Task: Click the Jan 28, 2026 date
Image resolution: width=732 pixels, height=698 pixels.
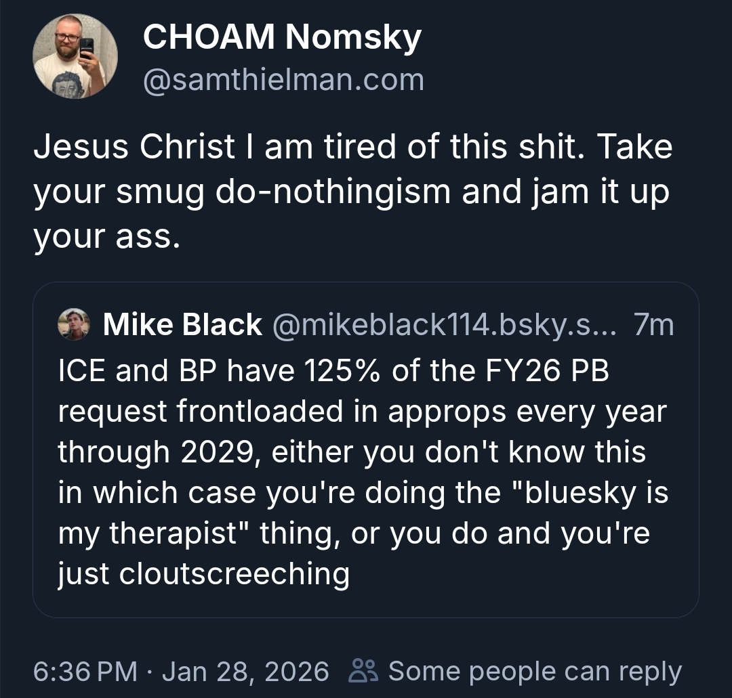Action: coord(245,672)
